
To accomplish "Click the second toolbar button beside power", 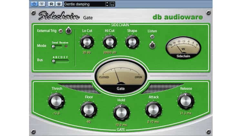I will click(42, 4).
